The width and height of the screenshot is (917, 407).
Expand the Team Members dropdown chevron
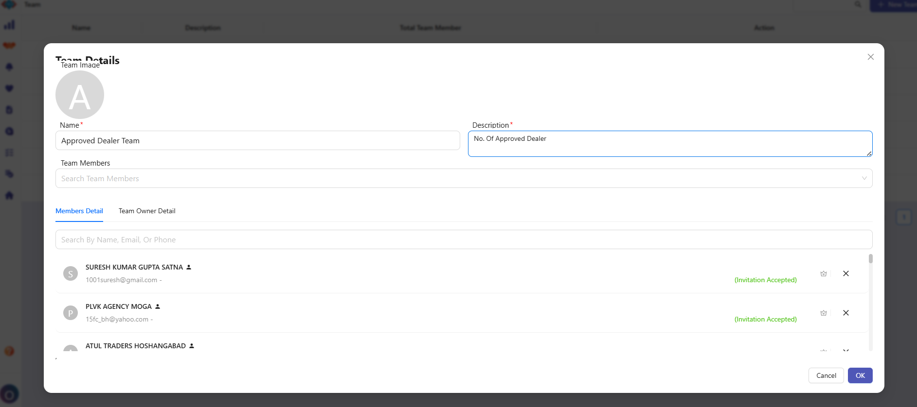pyautogui.click(x=864, y=178)
